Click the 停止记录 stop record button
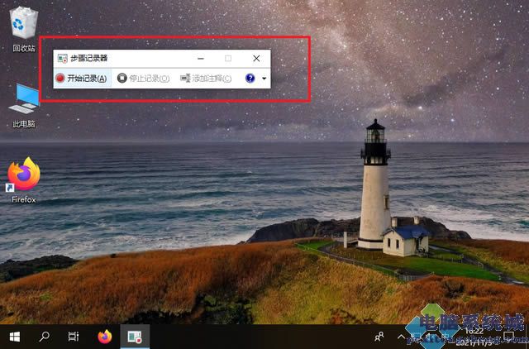 tap(143, 79)
